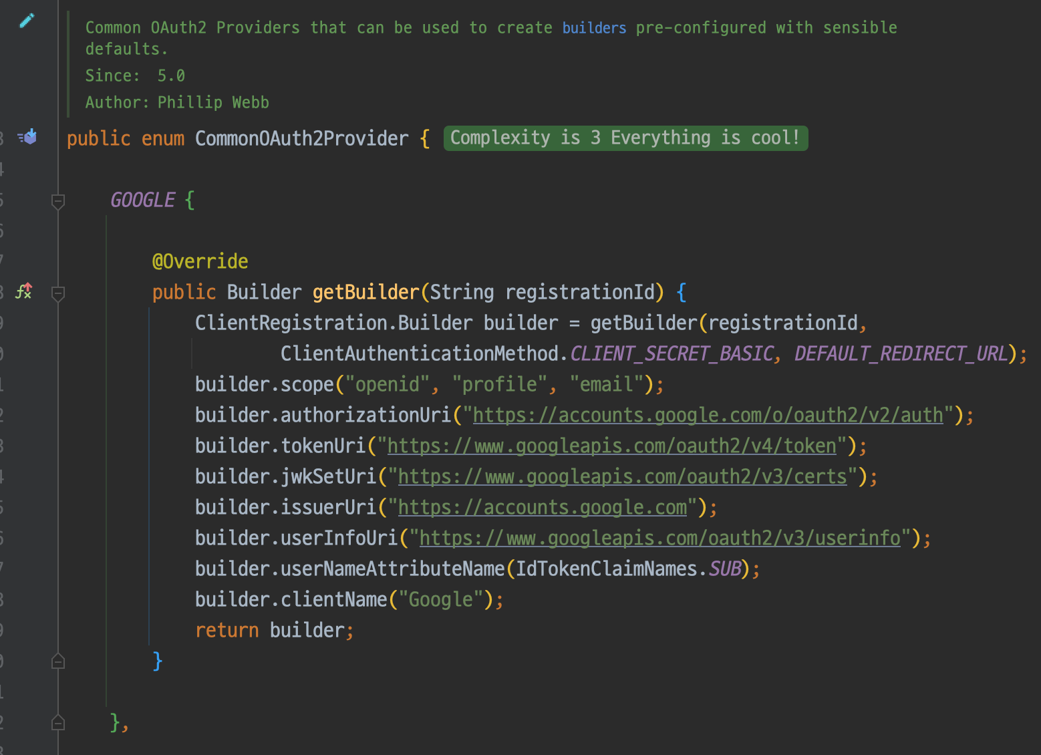Screen dimensions: 1041x755
Task: Click the CommonOAuth2Provider enum name
Action: 301,138
